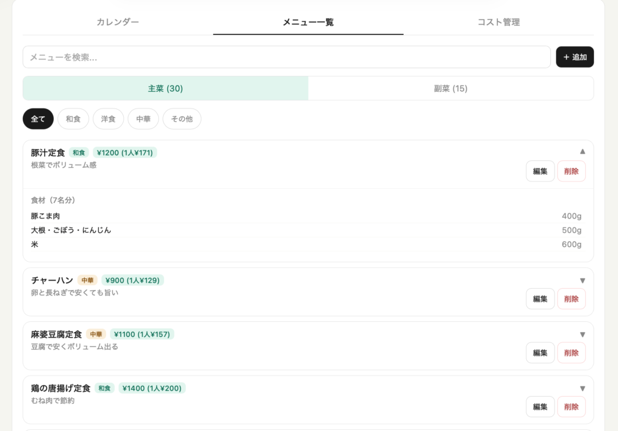This screenshot has width=618, height=431.
Task: Select the メニュー一覧 tab
Action: pos(308,22)
